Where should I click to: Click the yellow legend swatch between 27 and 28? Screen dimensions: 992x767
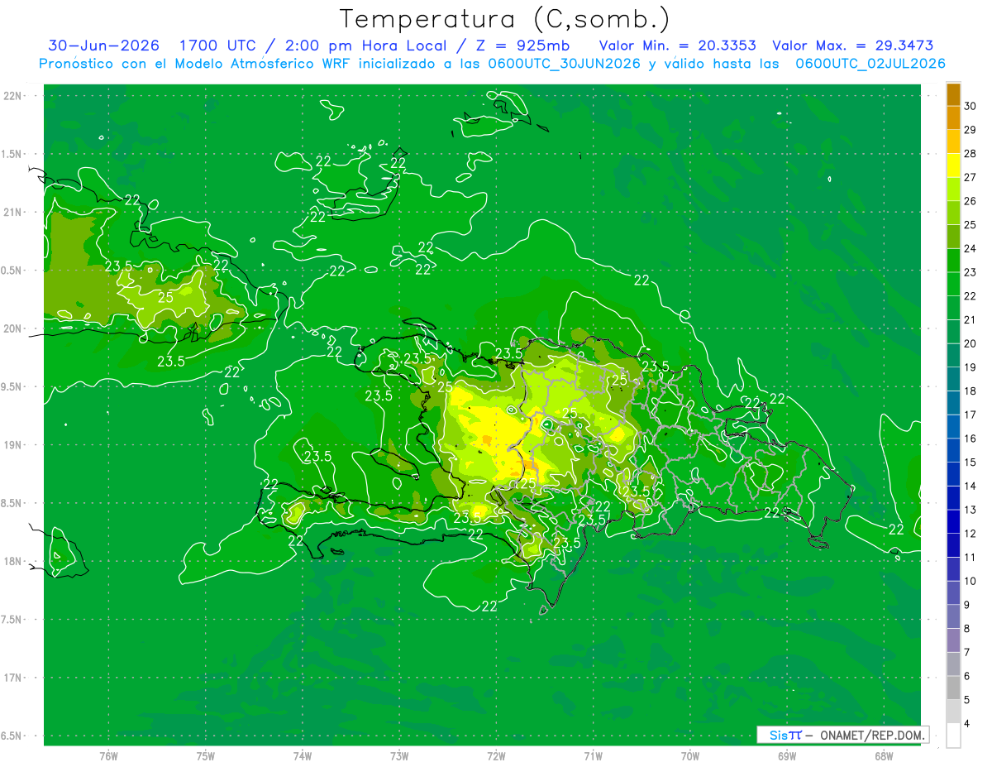point(953,165)
